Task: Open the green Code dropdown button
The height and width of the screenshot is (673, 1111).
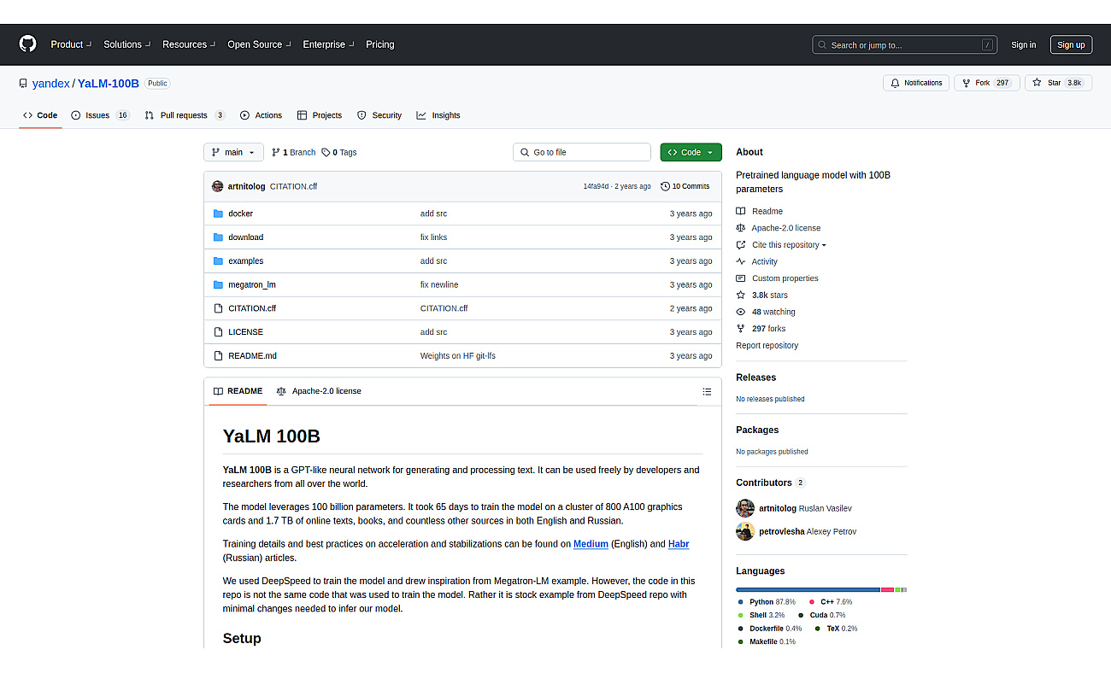Action: click(x=691, y=152)
